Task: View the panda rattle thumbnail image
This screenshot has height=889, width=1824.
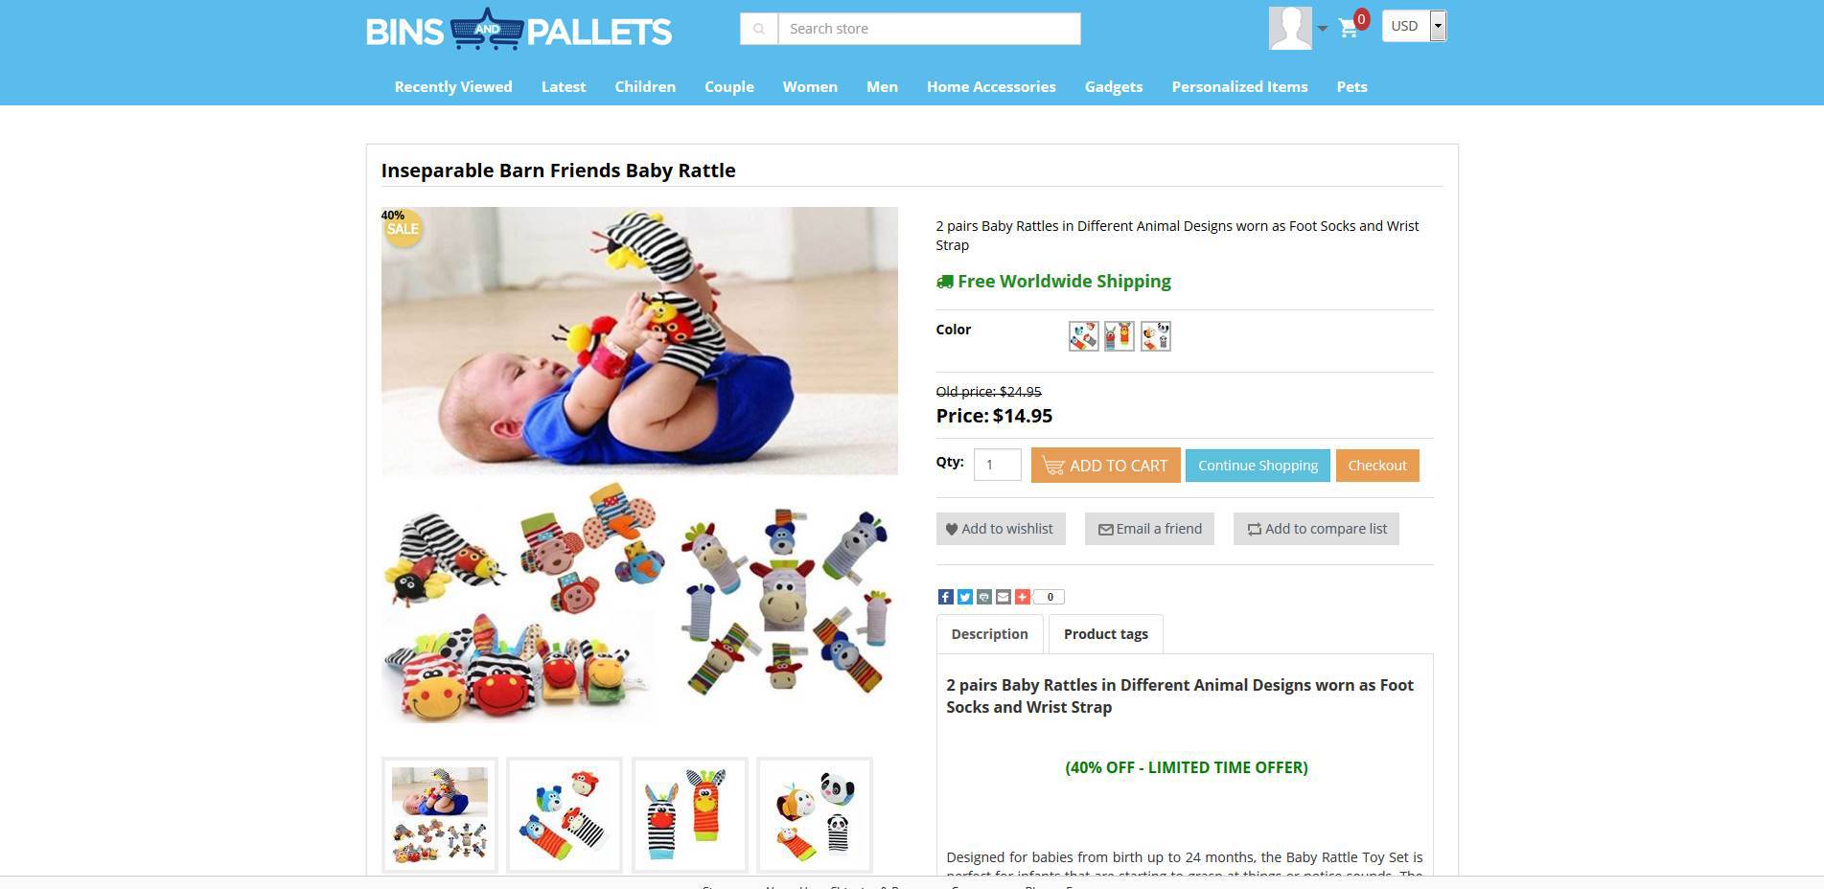Action: click(815, 815)
